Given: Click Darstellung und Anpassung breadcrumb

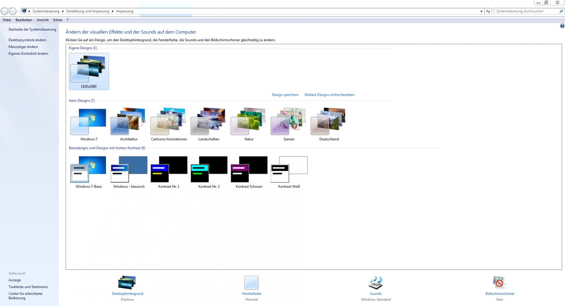Looking at the screenshot, I should pyautogui.click(x=87, y=11).
